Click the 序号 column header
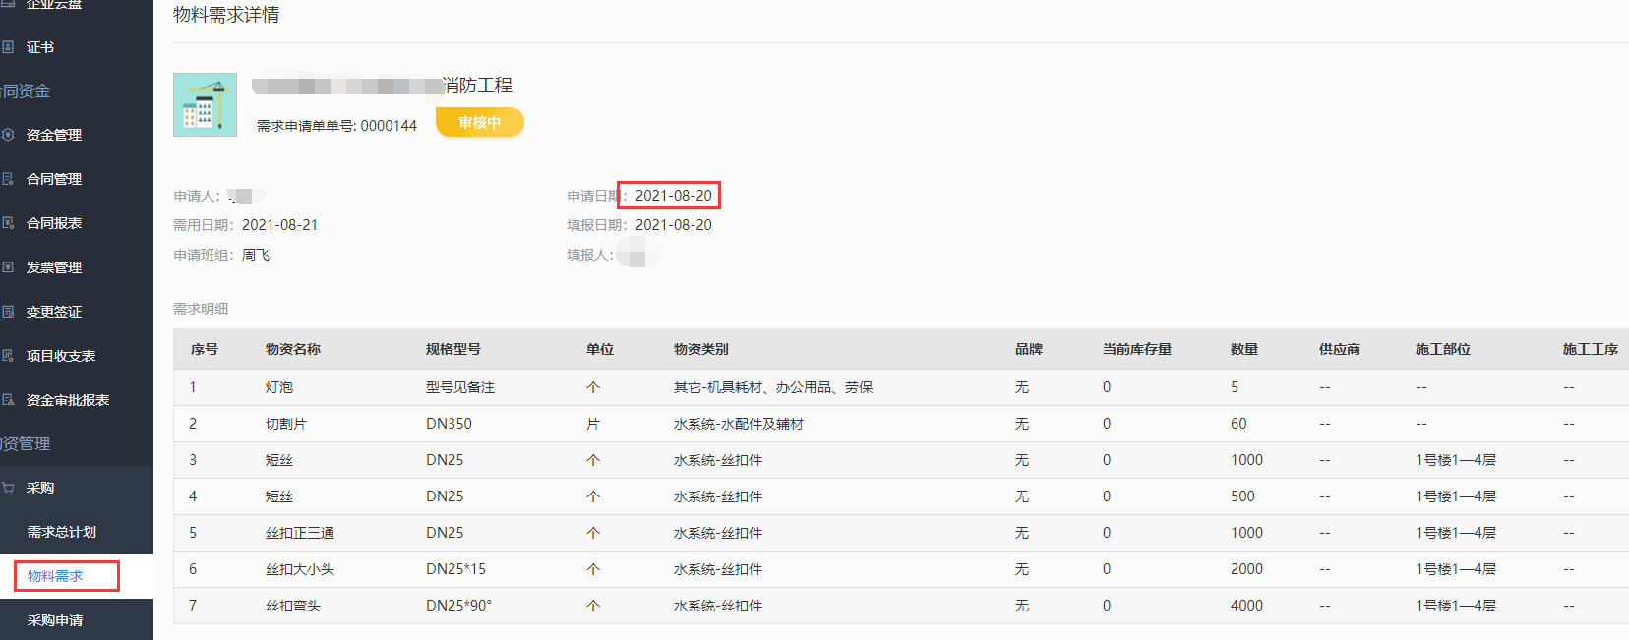 (x=205, y=349)
